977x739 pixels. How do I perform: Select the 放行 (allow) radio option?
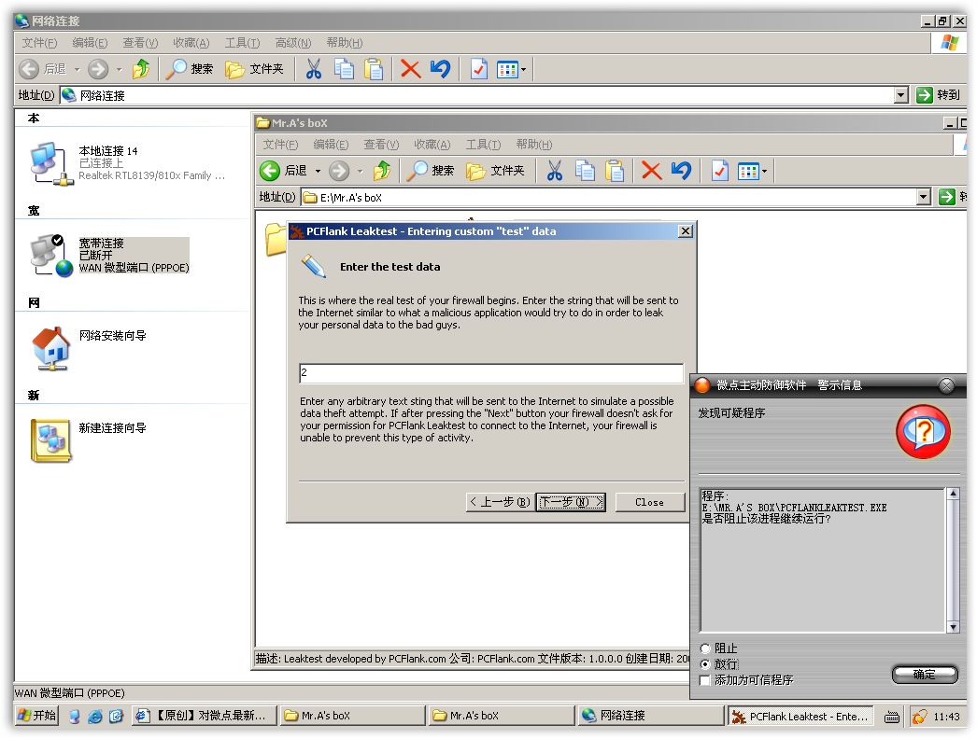point(705,664)
